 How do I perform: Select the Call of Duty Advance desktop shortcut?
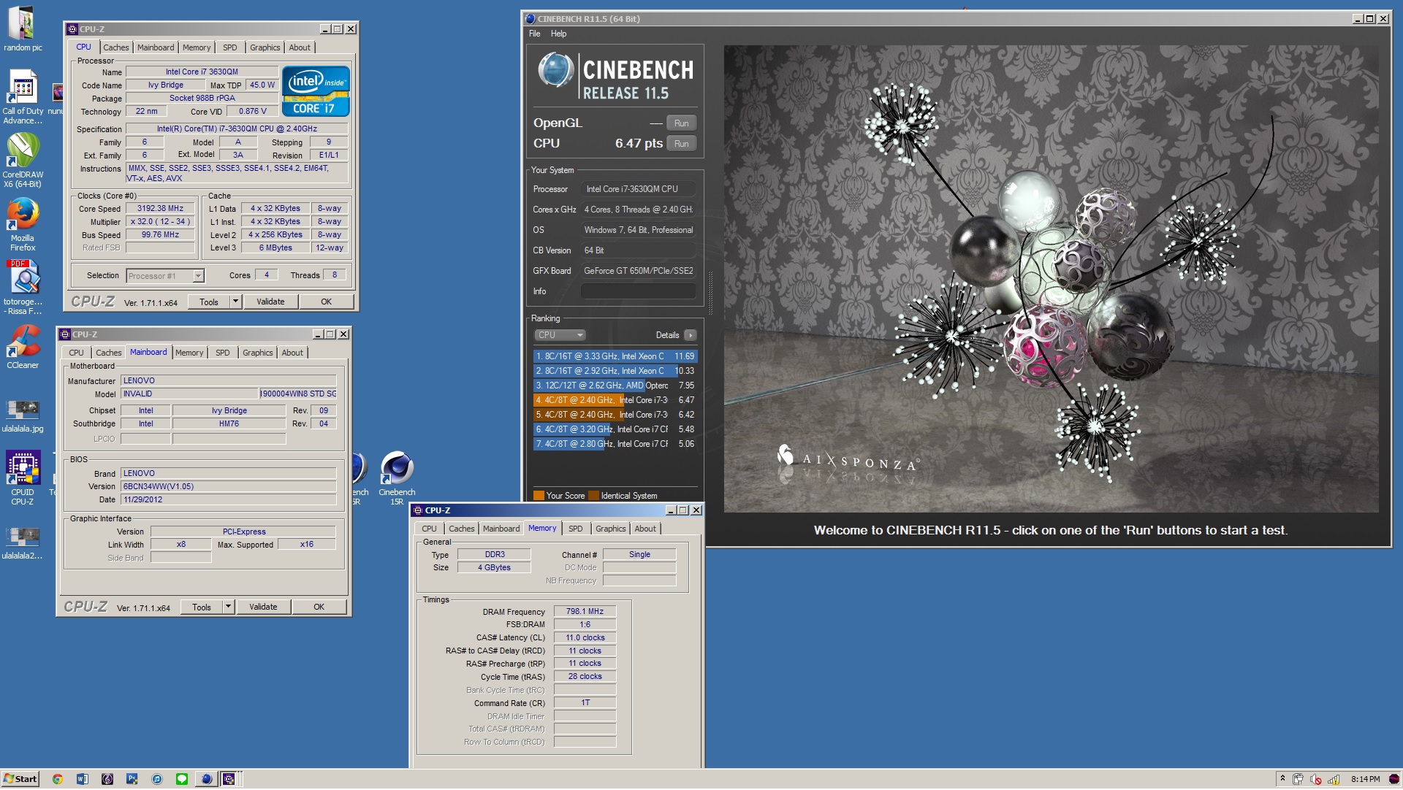pos(23,96)
